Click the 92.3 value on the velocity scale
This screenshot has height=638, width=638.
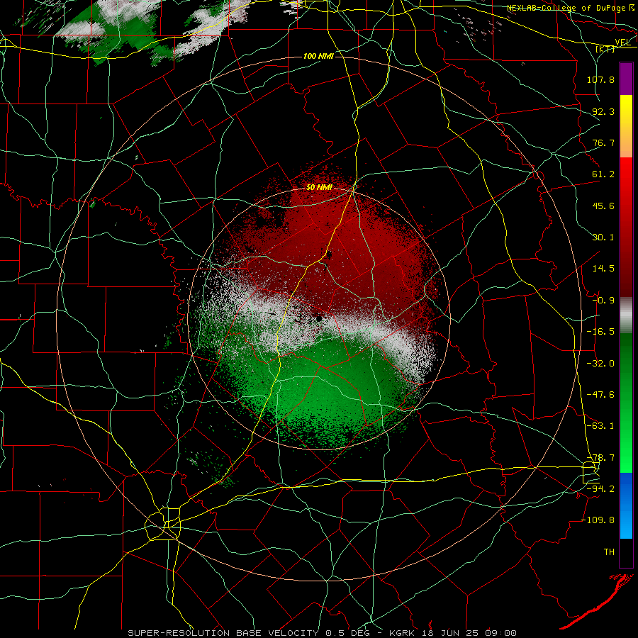pos(603,111)
